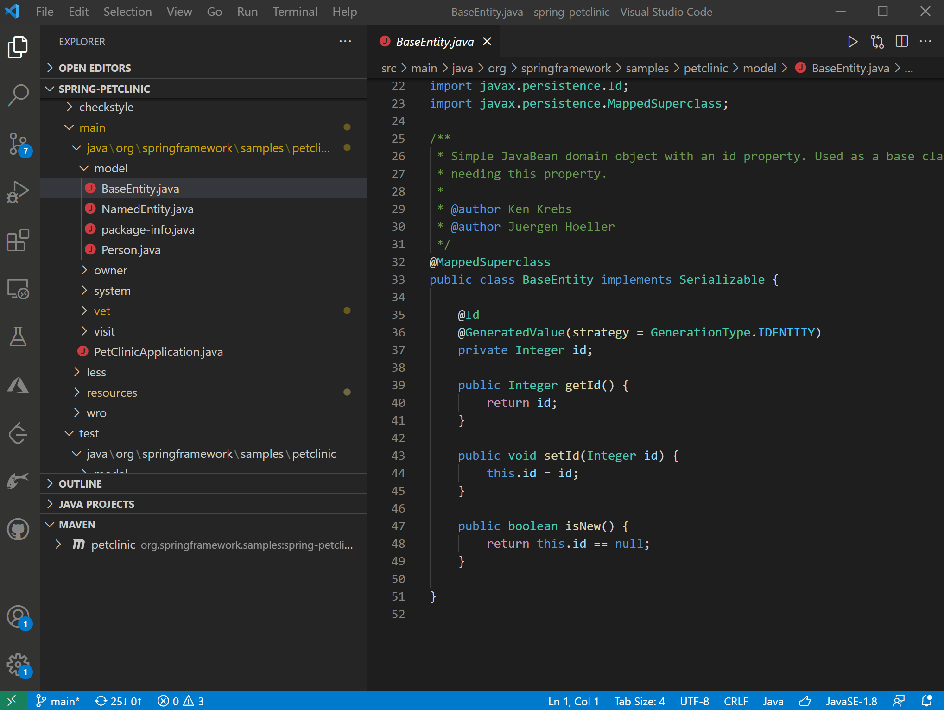Open the Extensions view
The image size is (944, 710).
point(19,241)
